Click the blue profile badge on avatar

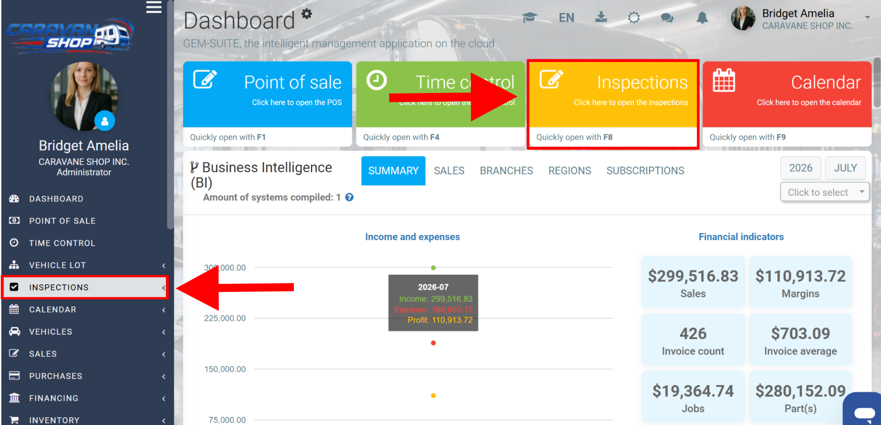pyautogui.click(x=105, y=121)
